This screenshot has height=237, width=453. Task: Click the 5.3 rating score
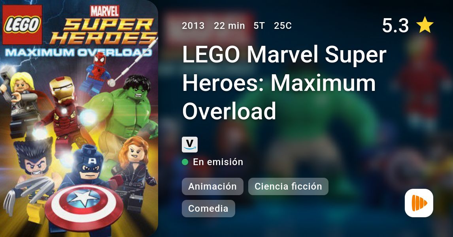point(395,25)
